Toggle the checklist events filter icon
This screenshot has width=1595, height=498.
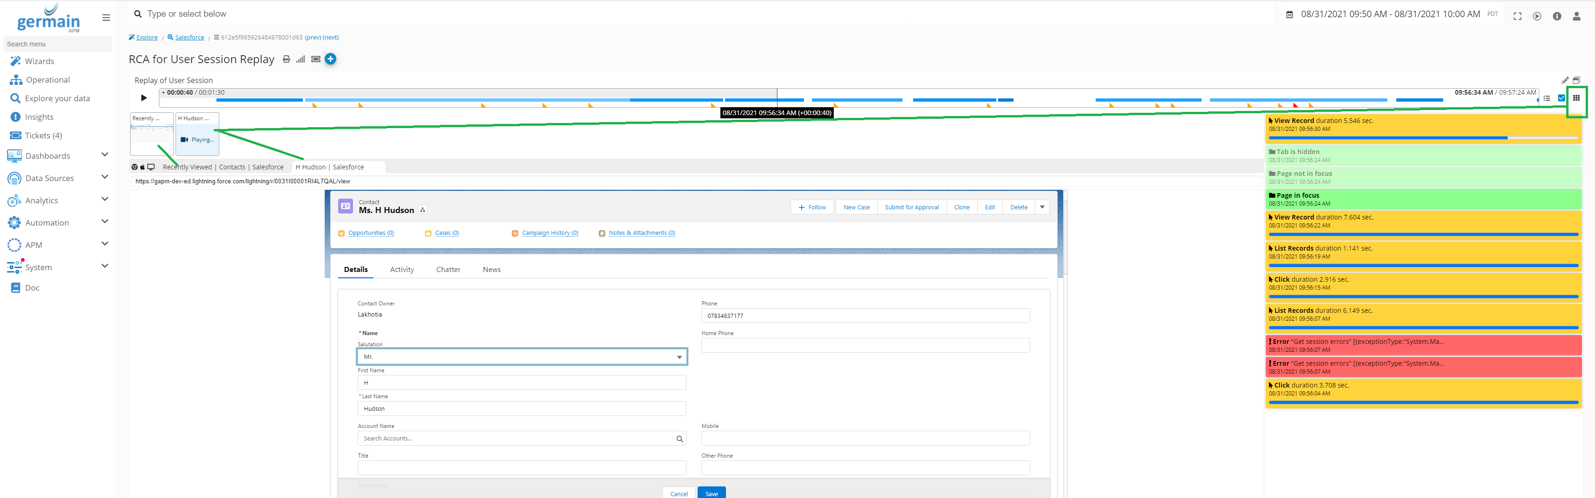[1547, 98]
